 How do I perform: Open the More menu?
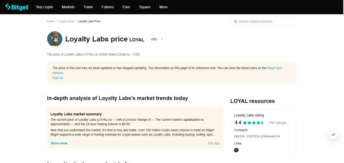point(164,7)
